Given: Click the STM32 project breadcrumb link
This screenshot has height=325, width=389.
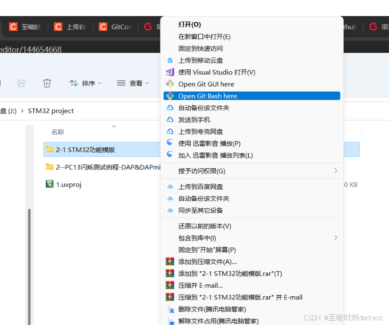Looking at the screenshot, I should (x=52, y=111).
